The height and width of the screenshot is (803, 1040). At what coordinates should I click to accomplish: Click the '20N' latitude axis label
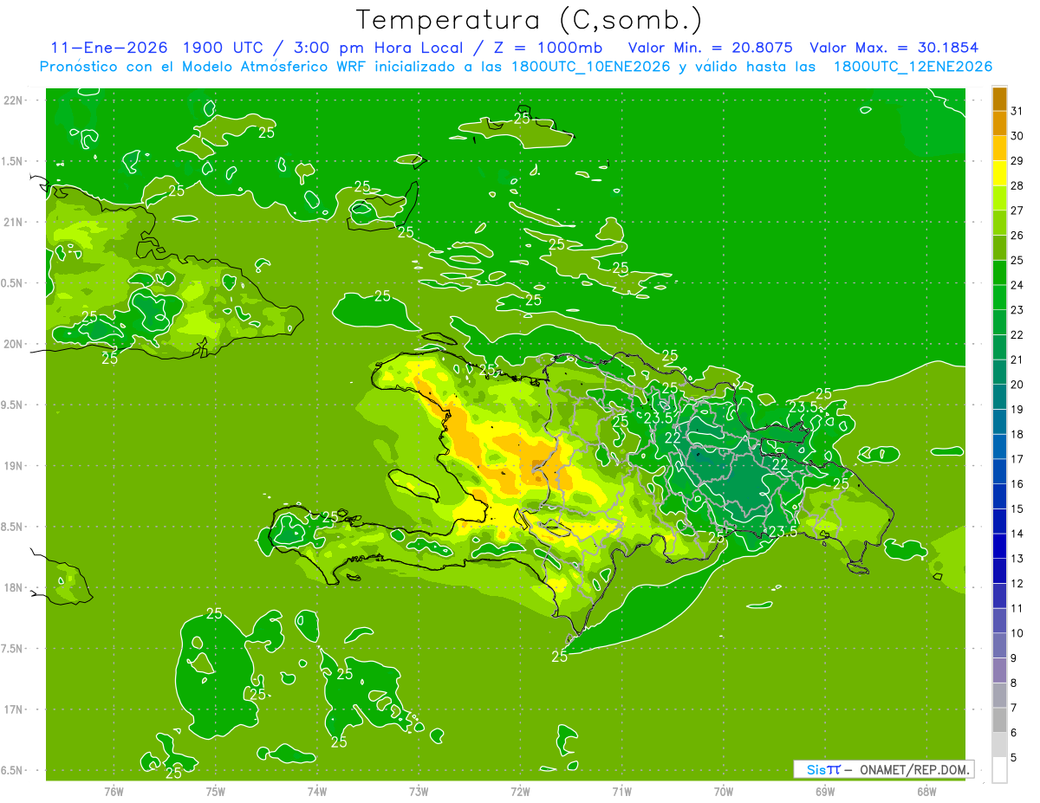(14, 344)
